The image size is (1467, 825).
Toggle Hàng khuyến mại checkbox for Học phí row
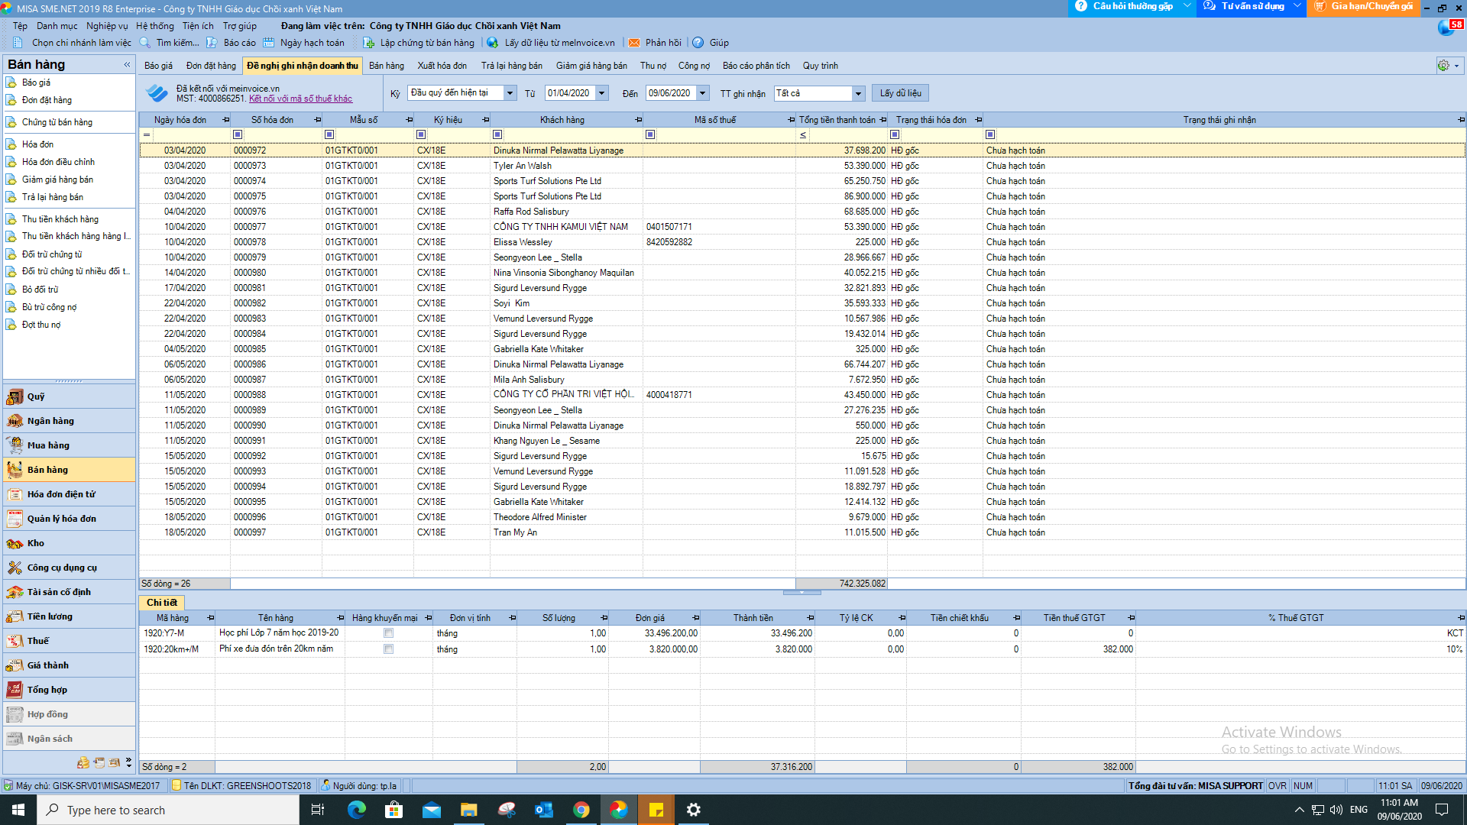pyautogui.click(x=388, y=633)
